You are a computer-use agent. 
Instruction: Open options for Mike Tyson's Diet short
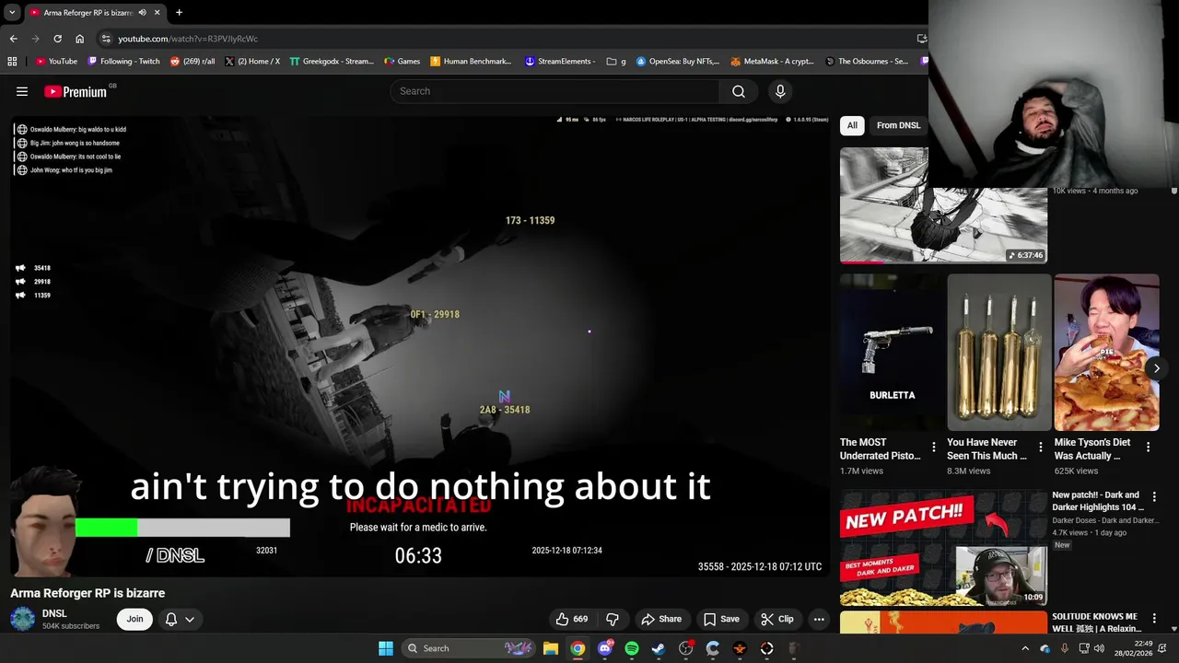click(x=1148, y=447)
